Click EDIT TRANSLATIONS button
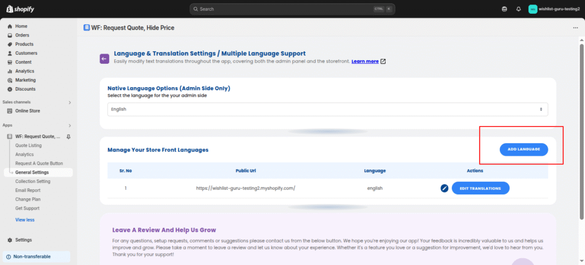 (480, 188)
